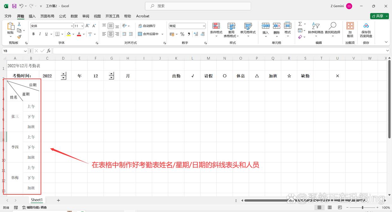The height and width of the screenshot is (212, 392).
Task: Click the Sheet1 tab
Action: pyautogui.click(x=37, y=200)
